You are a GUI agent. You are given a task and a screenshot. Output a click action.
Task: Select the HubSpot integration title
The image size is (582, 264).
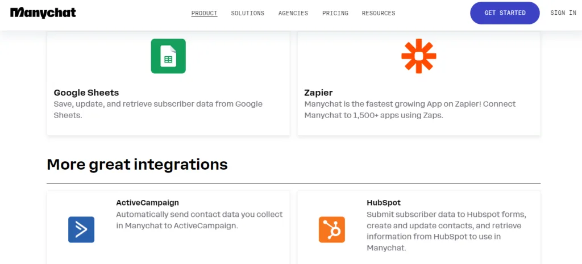[x=384, y=202]
